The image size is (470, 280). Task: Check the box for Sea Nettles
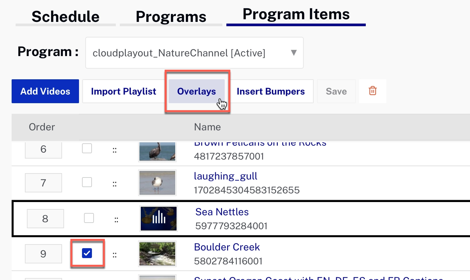[89, 218]
